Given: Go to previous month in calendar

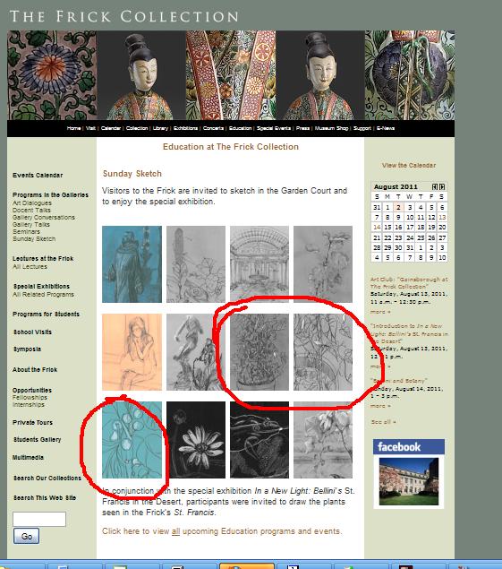Looking at the screenshot, I should pos(435,186).
